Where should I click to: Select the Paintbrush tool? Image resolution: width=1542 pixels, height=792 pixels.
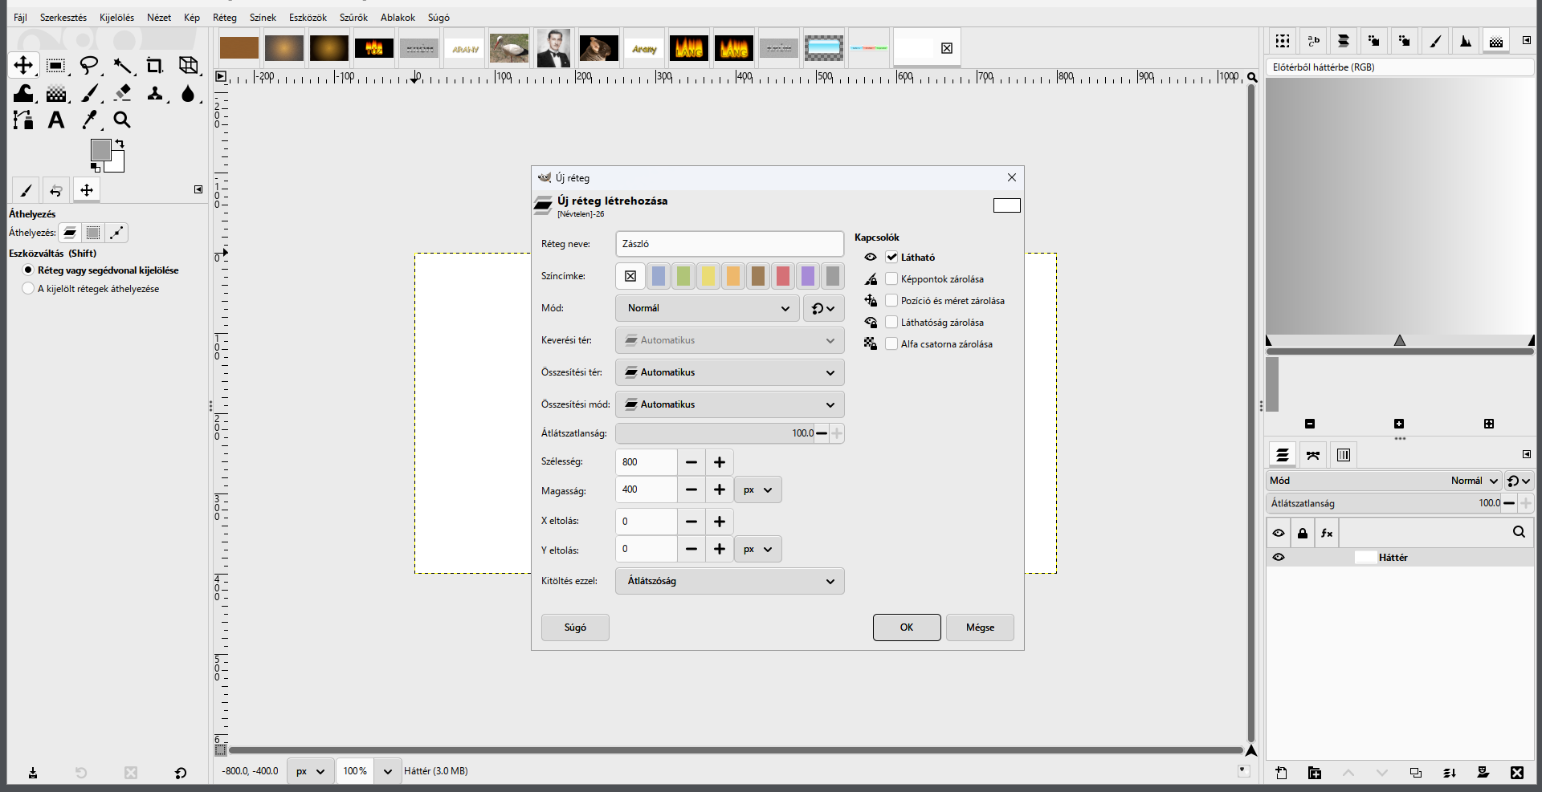tap(90, 94)
